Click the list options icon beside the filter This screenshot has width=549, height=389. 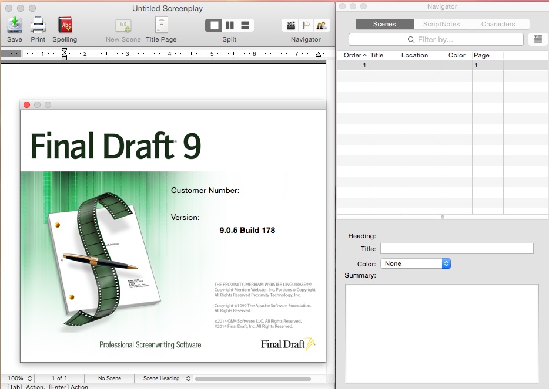[x=538, y=39]
